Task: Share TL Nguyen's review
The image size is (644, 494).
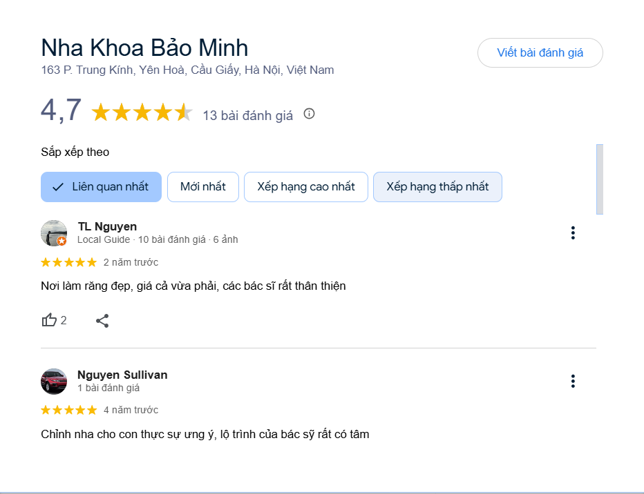Action: (102, 320)
